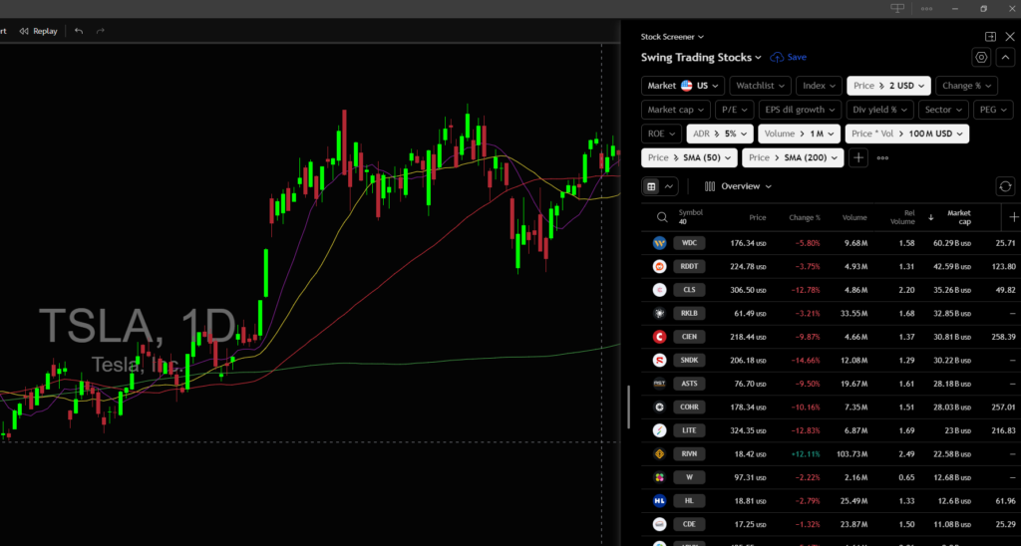
Task: Open the P/E filter dropdown
Action: (x=735, y=110)
